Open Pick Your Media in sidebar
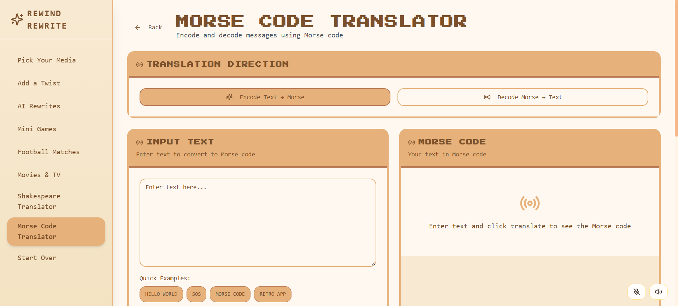Viewport: 678px width, 306px height. (56, 60)
